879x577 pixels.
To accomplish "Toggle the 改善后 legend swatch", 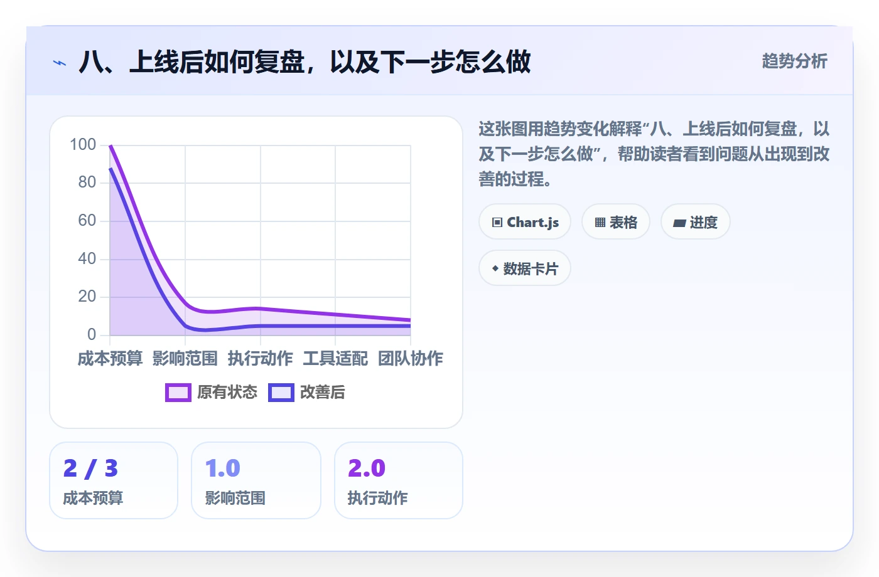I will pos(281,393).
